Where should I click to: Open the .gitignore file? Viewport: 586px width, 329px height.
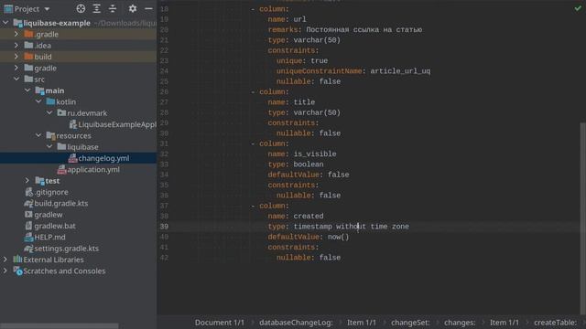click(x=51, y=192)
